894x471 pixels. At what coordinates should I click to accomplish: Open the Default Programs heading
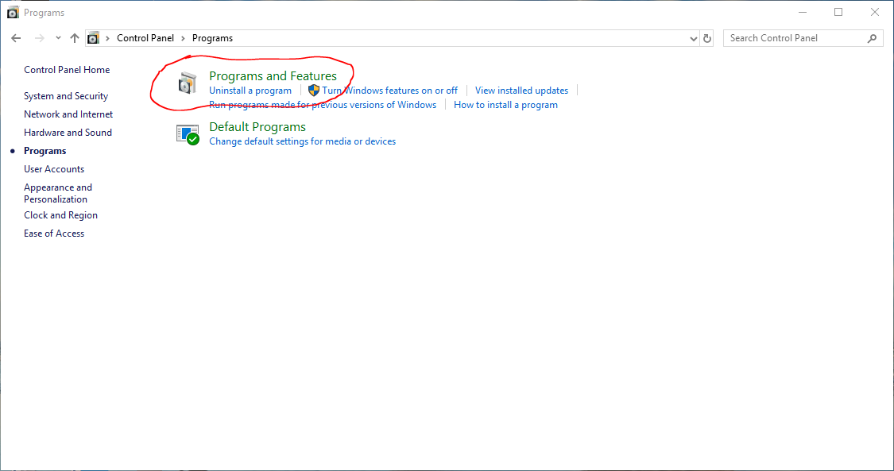[x=257, y=126]
